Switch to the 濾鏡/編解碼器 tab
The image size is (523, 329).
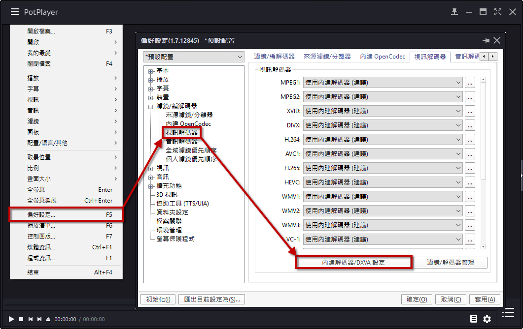click(274, 57)
